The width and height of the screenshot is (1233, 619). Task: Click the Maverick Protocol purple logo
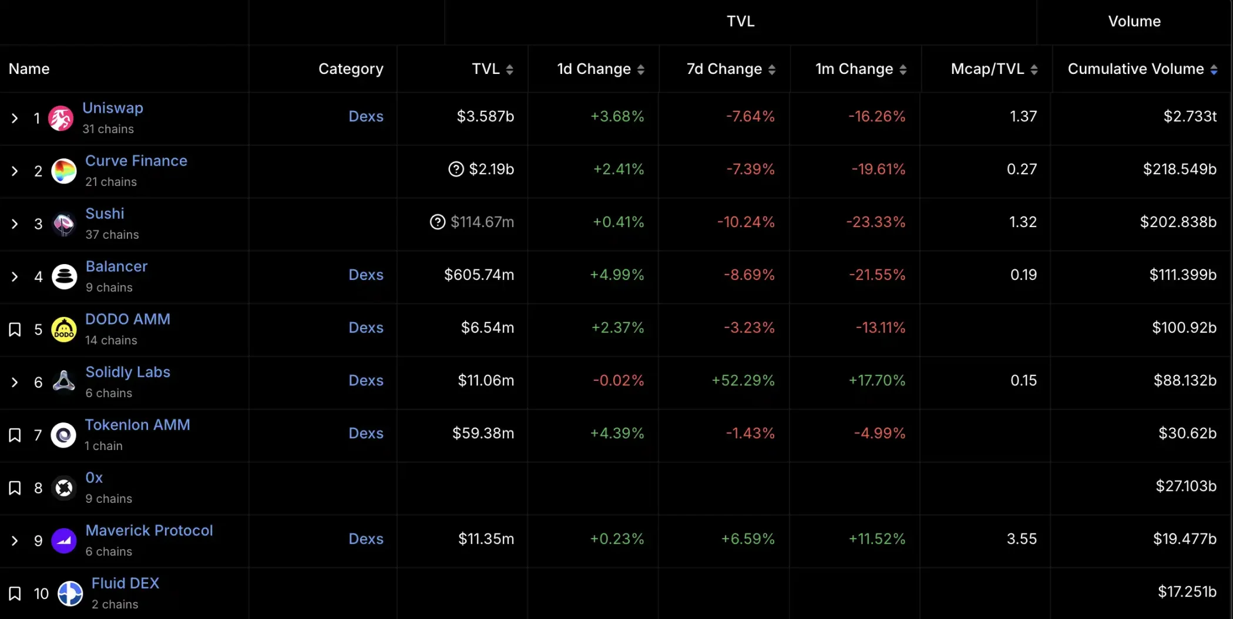point(64,540)
